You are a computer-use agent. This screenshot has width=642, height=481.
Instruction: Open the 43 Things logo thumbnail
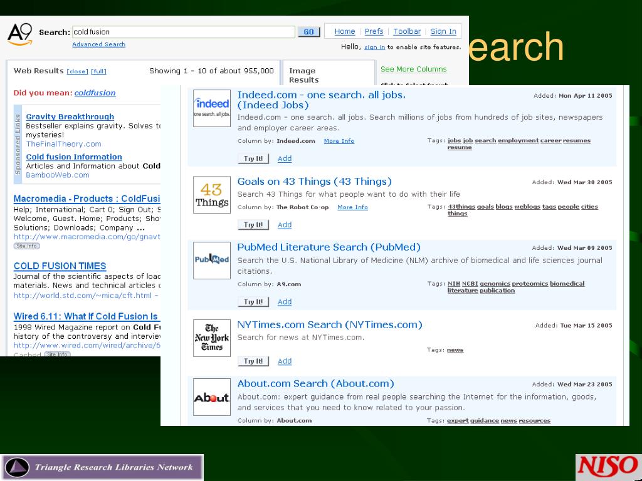212,195
